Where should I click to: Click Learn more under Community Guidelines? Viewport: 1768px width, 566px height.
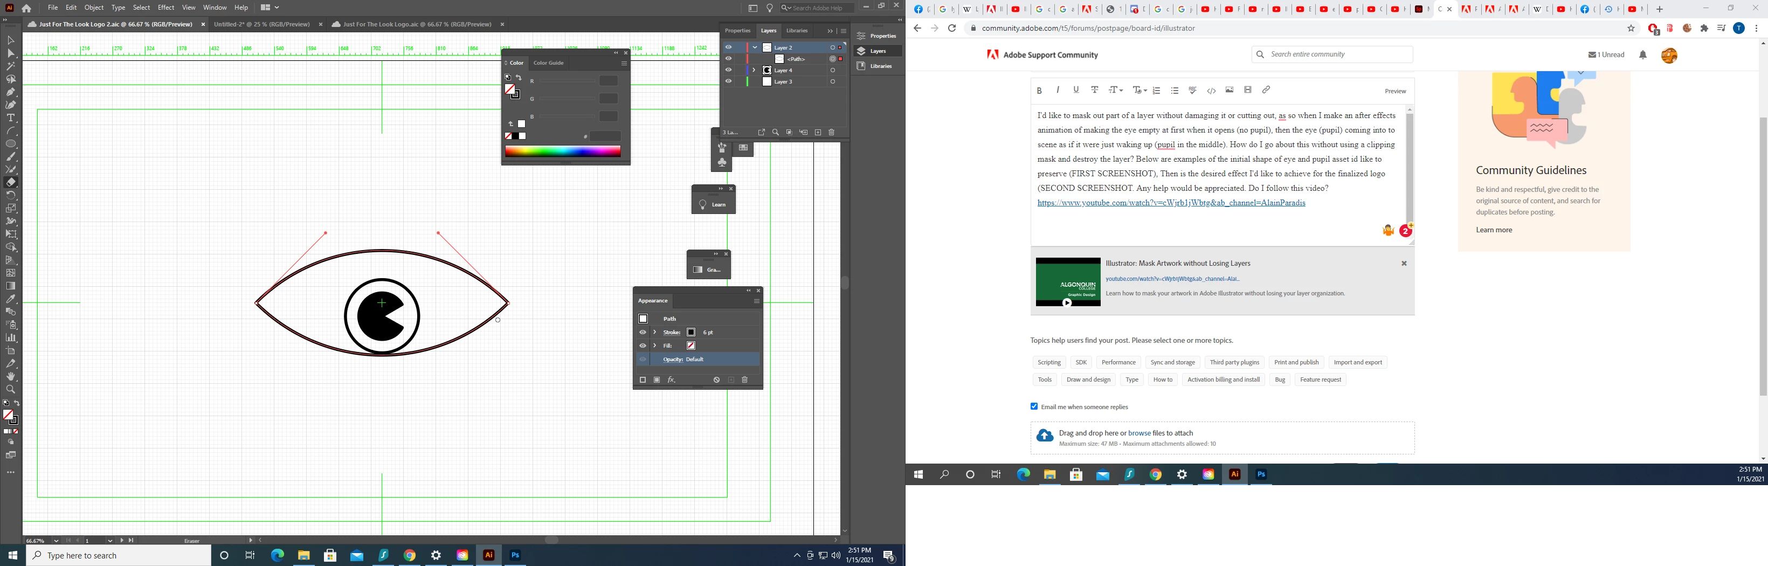[x=1494, y=230]
